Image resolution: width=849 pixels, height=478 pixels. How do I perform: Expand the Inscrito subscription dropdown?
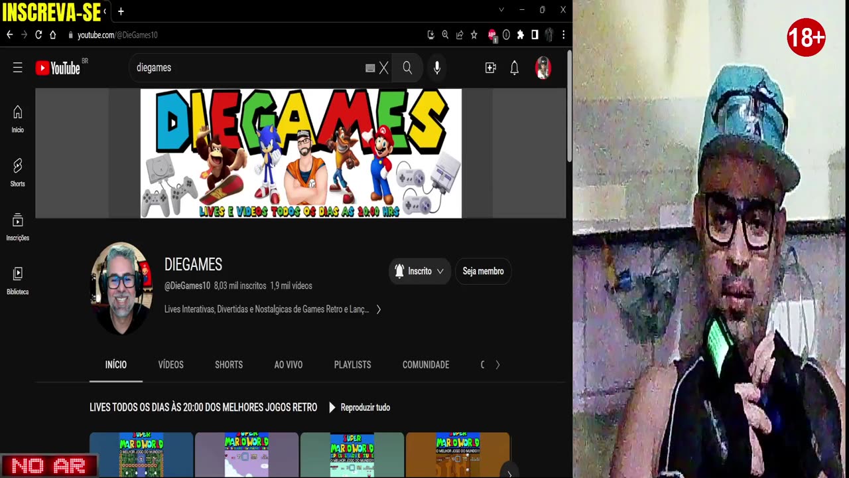click(x=419, y=271)
